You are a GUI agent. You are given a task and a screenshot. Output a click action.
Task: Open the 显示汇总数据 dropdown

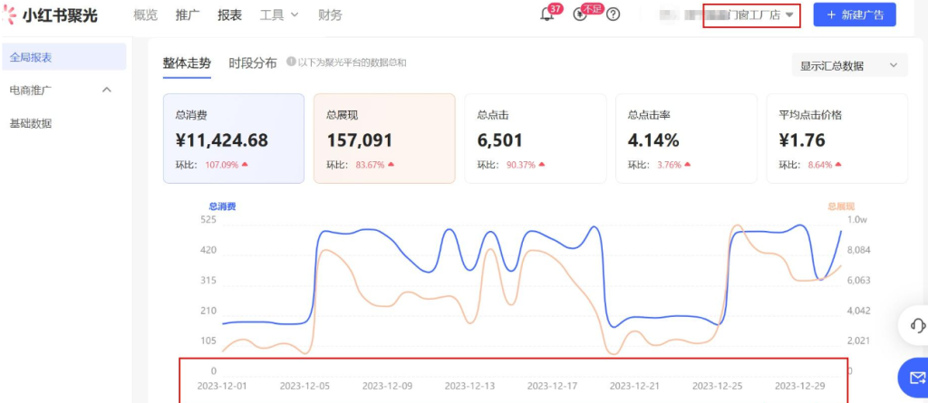[x=848, y=65]
